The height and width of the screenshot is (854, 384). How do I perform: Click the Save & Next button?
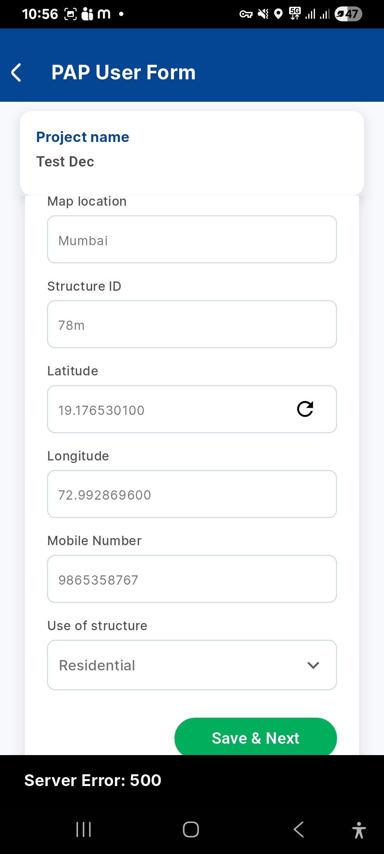coord(255,738)
